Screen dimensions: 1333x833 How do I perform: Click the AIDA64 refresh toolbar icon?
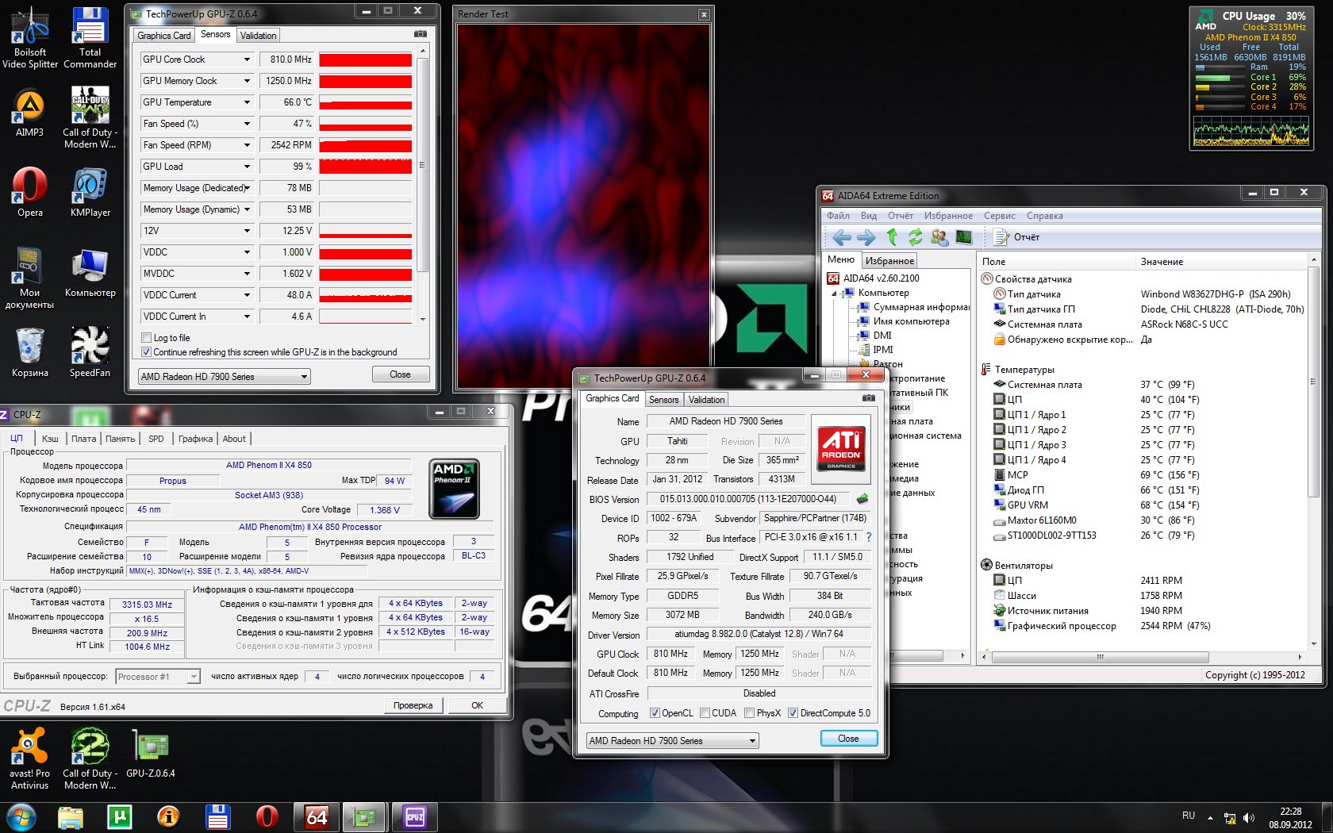pos(915,237)
